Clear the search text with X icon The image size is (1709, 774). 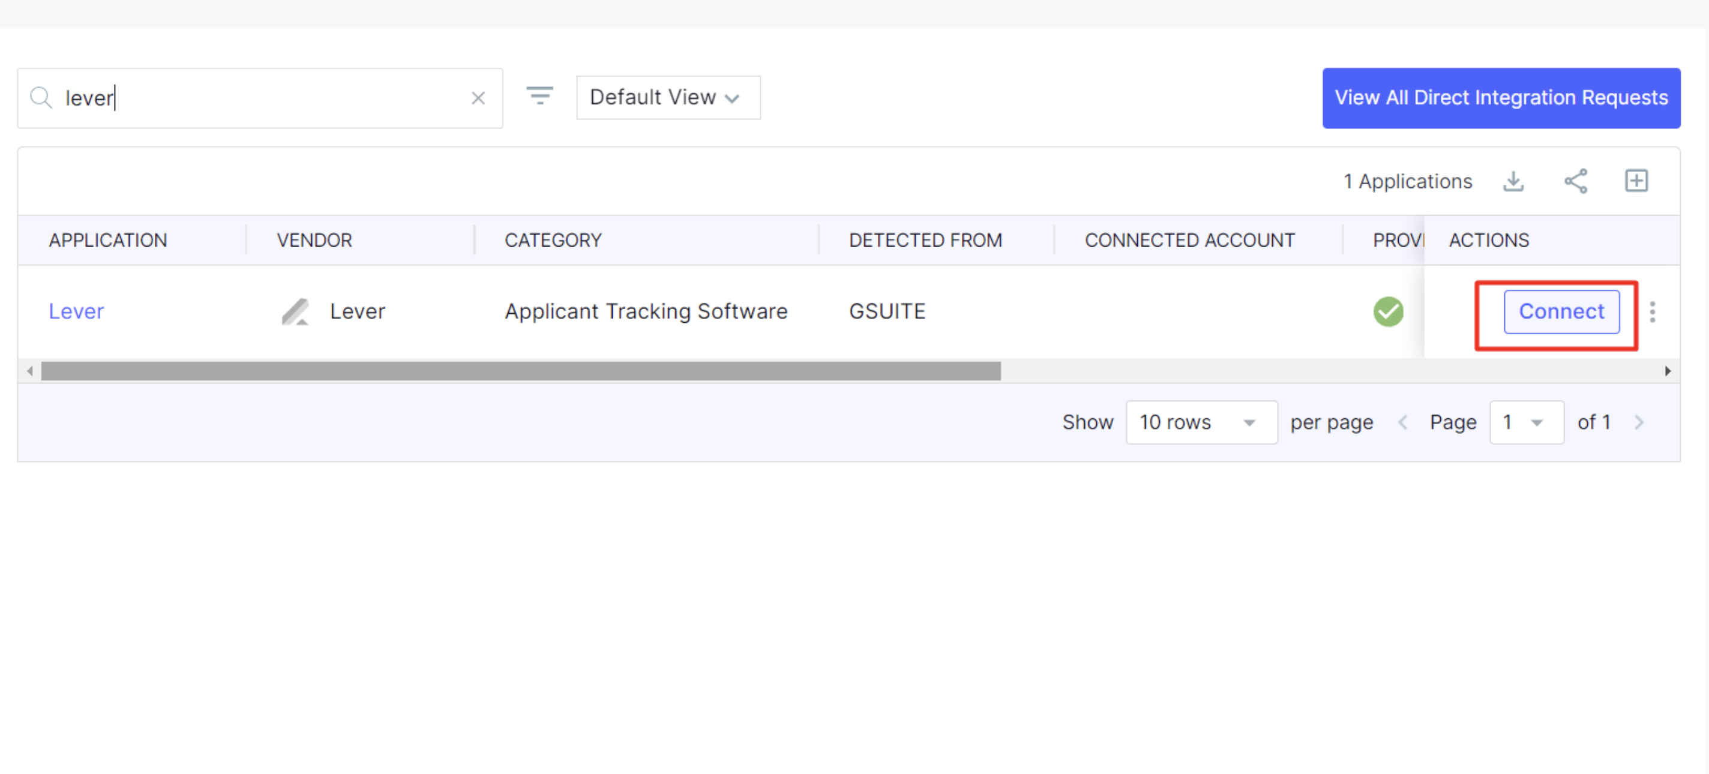(x=478, y=98)
